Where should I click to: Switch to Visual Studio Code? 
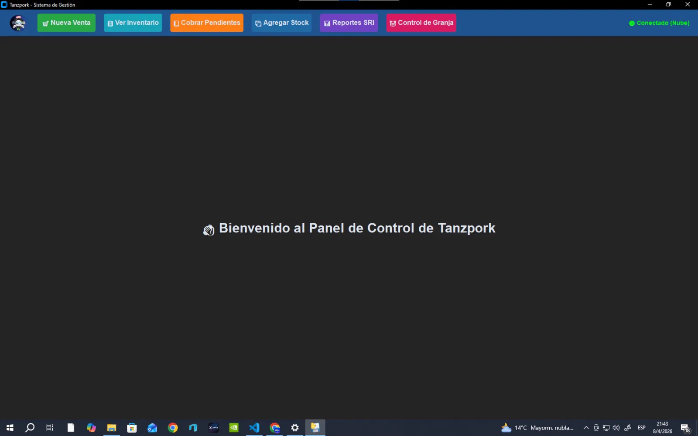click(254, 428)
